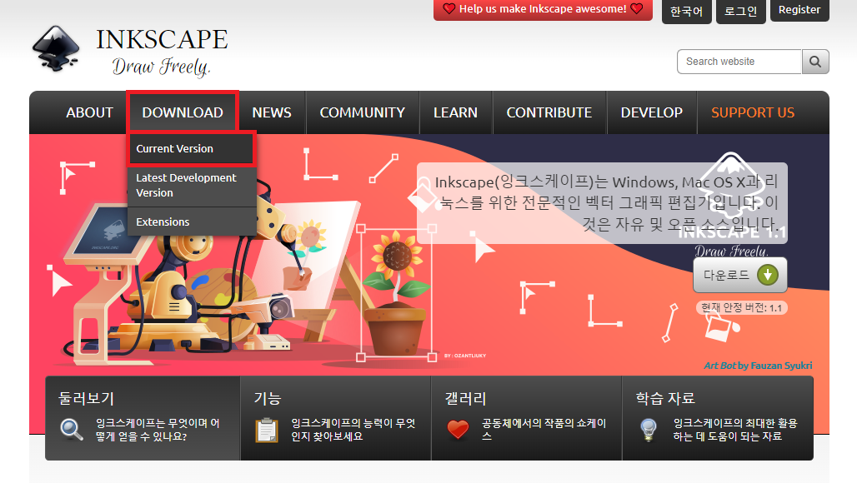Open the SUPPORT US menu
This screenshot has height=483, width=857.
point(753,112)
